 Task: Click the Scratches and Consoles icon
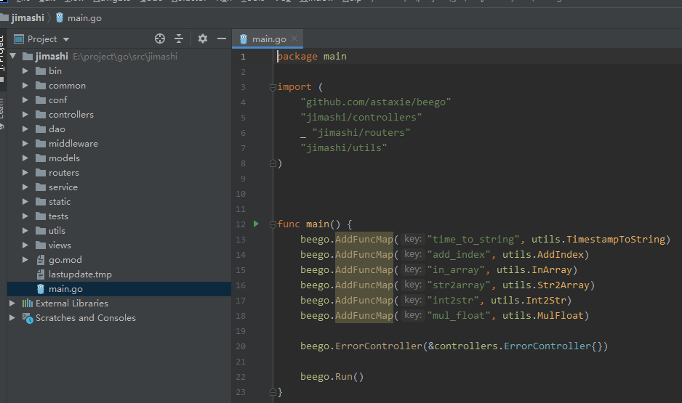(28, 318)
